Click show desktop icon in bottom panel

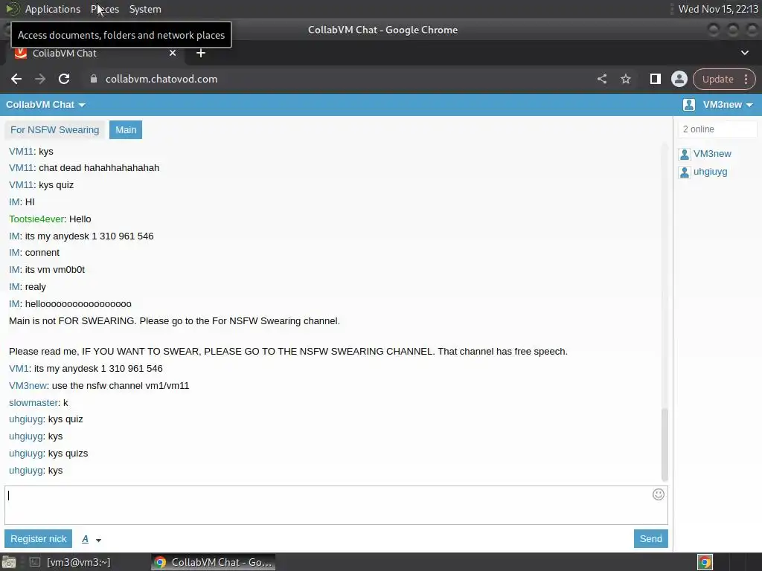(x=9, y=562)
